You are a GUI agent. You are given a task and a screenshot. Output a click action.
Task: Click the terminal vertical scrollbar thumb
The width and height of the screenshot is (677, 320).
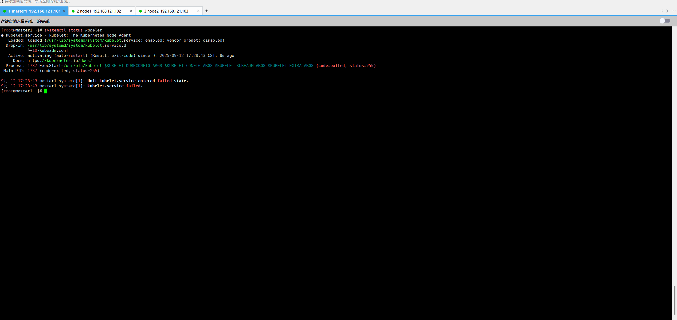click(x=674, y=300)
